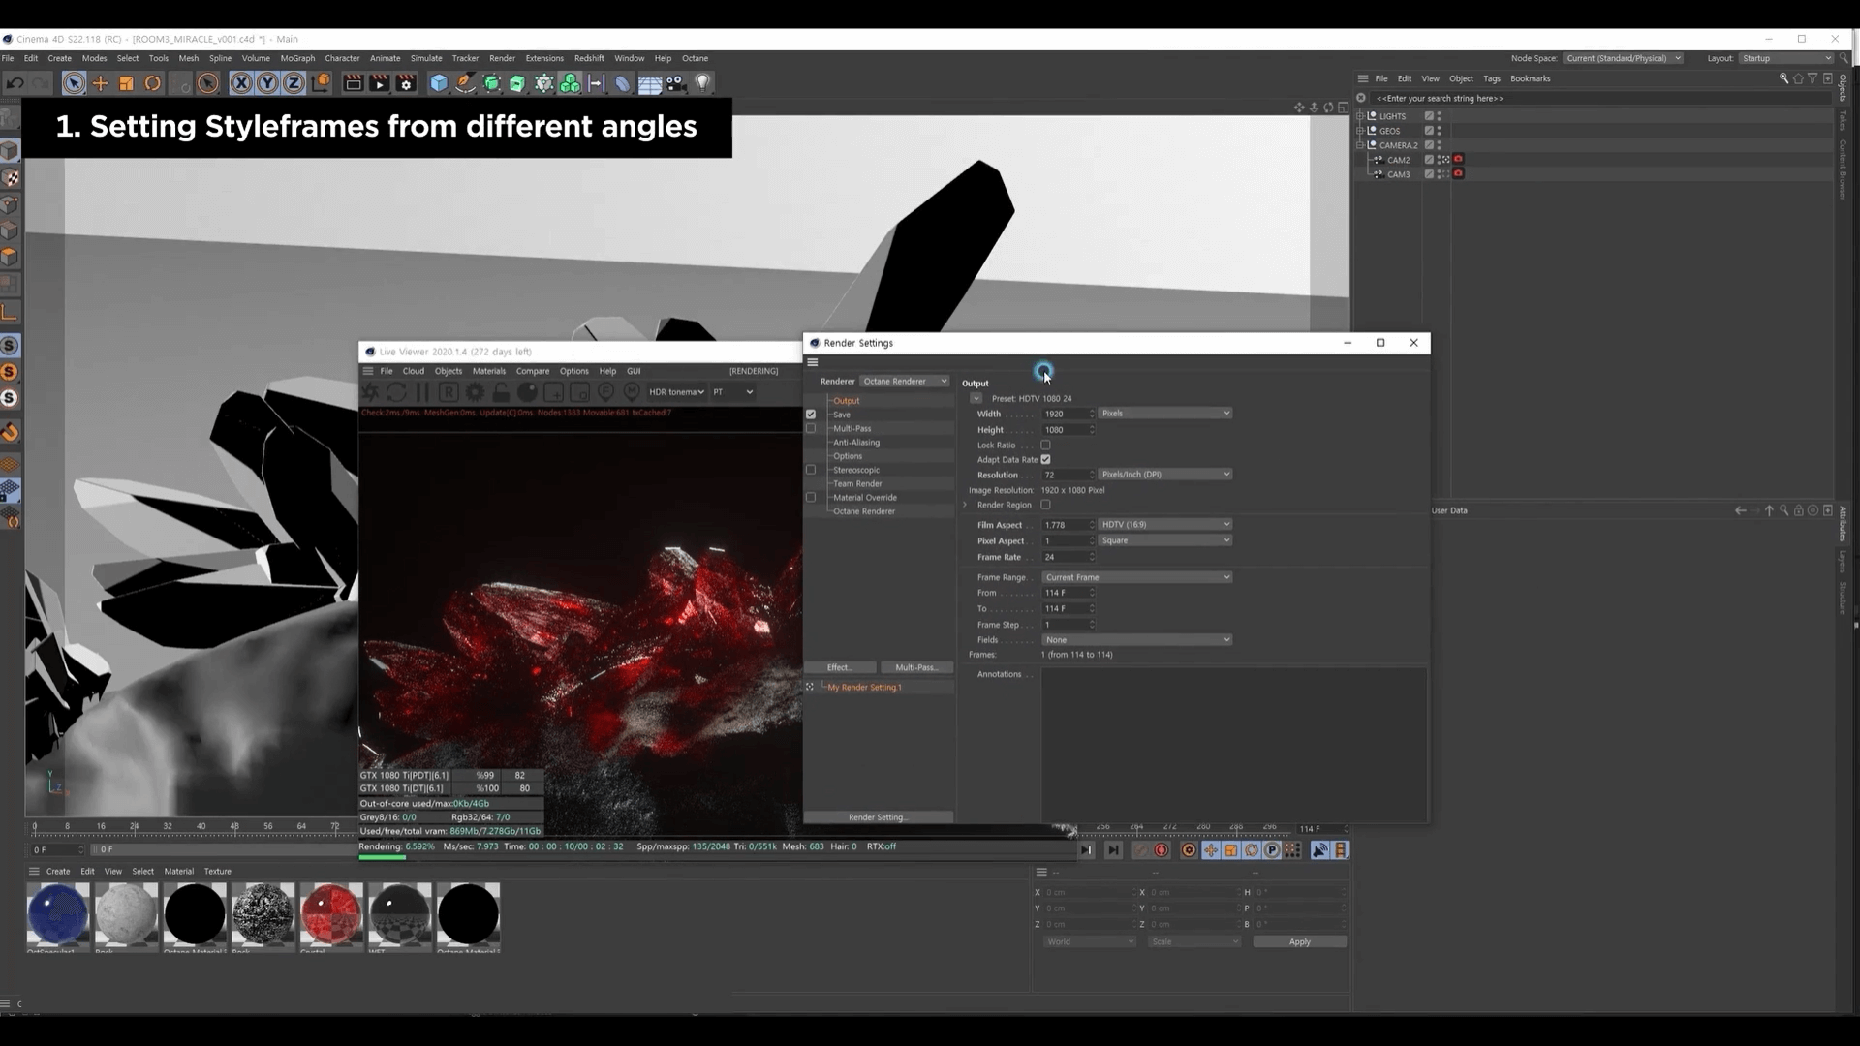The height and width of the screenshot is (1046, 1860).
Task: Open Live Viewer settings gear icon
Action: (475, 392)
